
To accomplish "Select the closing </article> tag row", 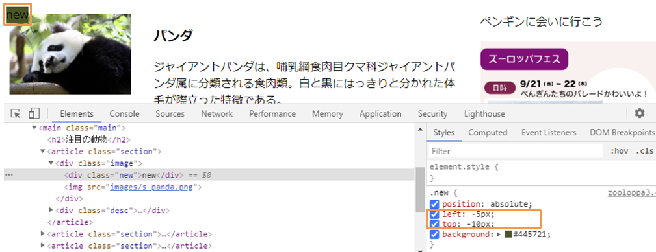I will tap(70, 222).
